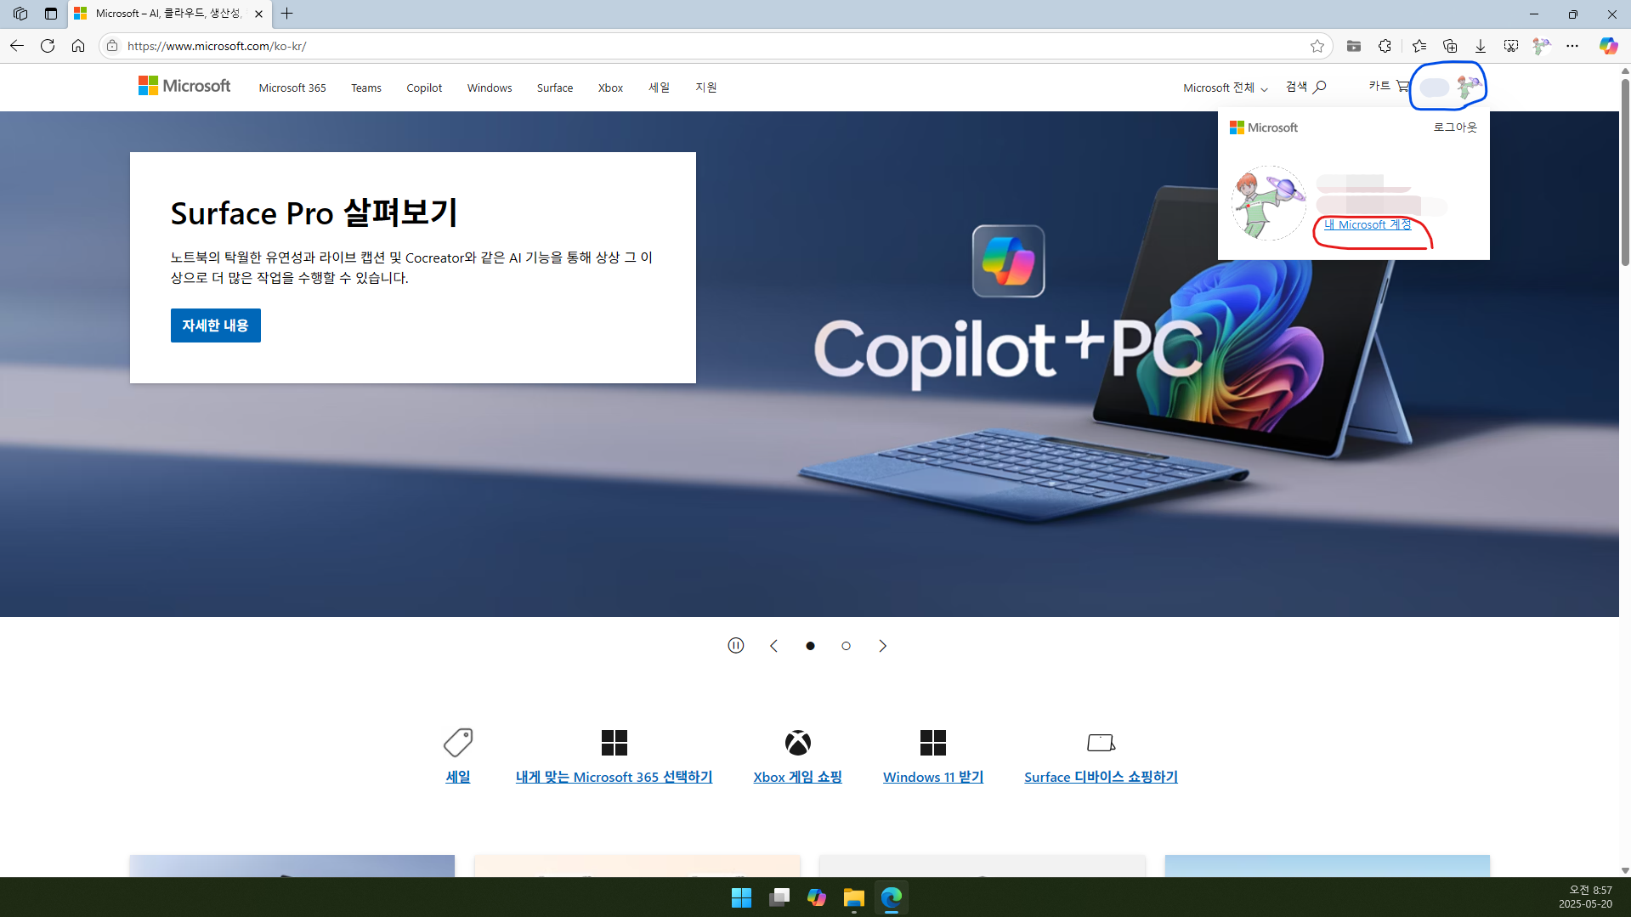Click the sale tag icon above 세일
This screenshot has width=1631, height=917.
(458, 743)
